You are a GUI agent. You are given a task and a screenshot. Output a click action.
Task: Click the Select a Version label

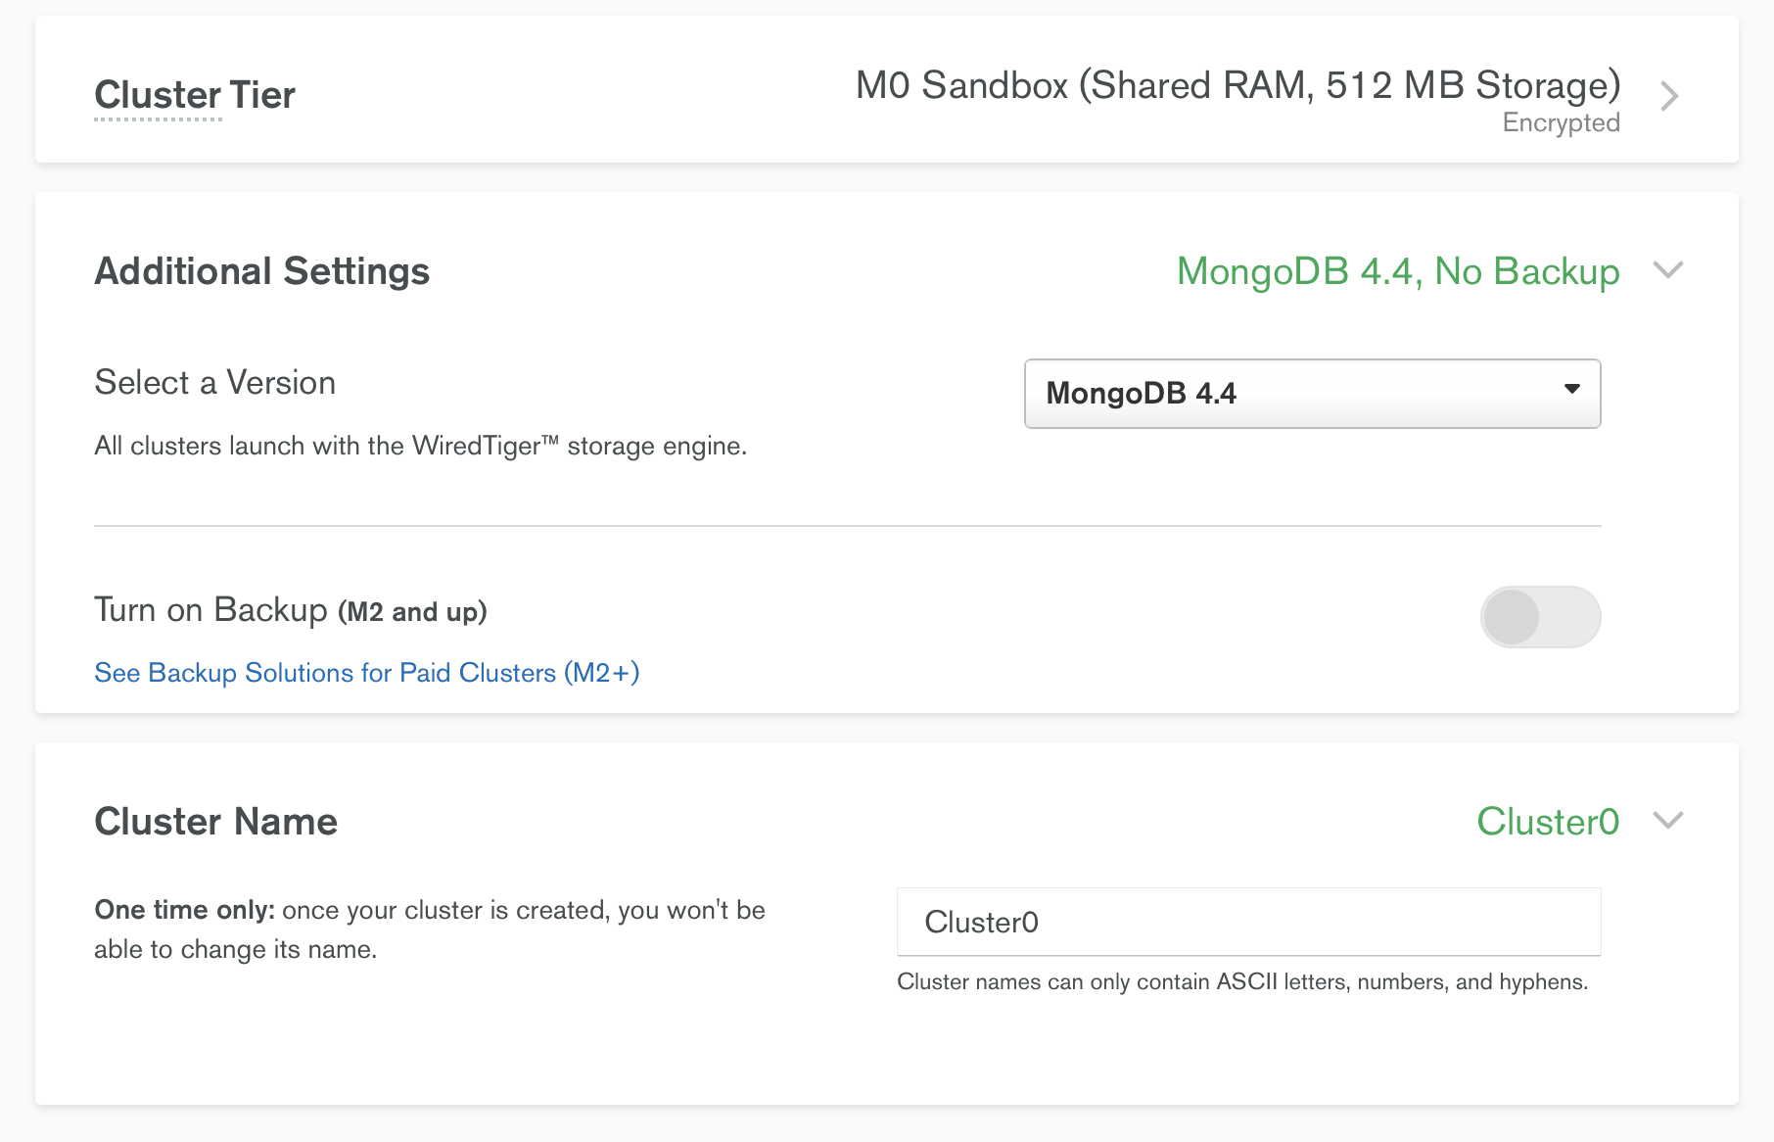tap(214, 382)
